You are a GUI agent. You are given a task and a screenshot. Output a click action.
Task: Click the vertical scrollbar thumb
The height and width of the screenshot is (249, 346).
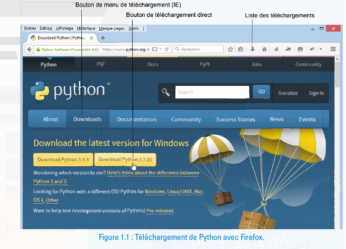point(337,75)
